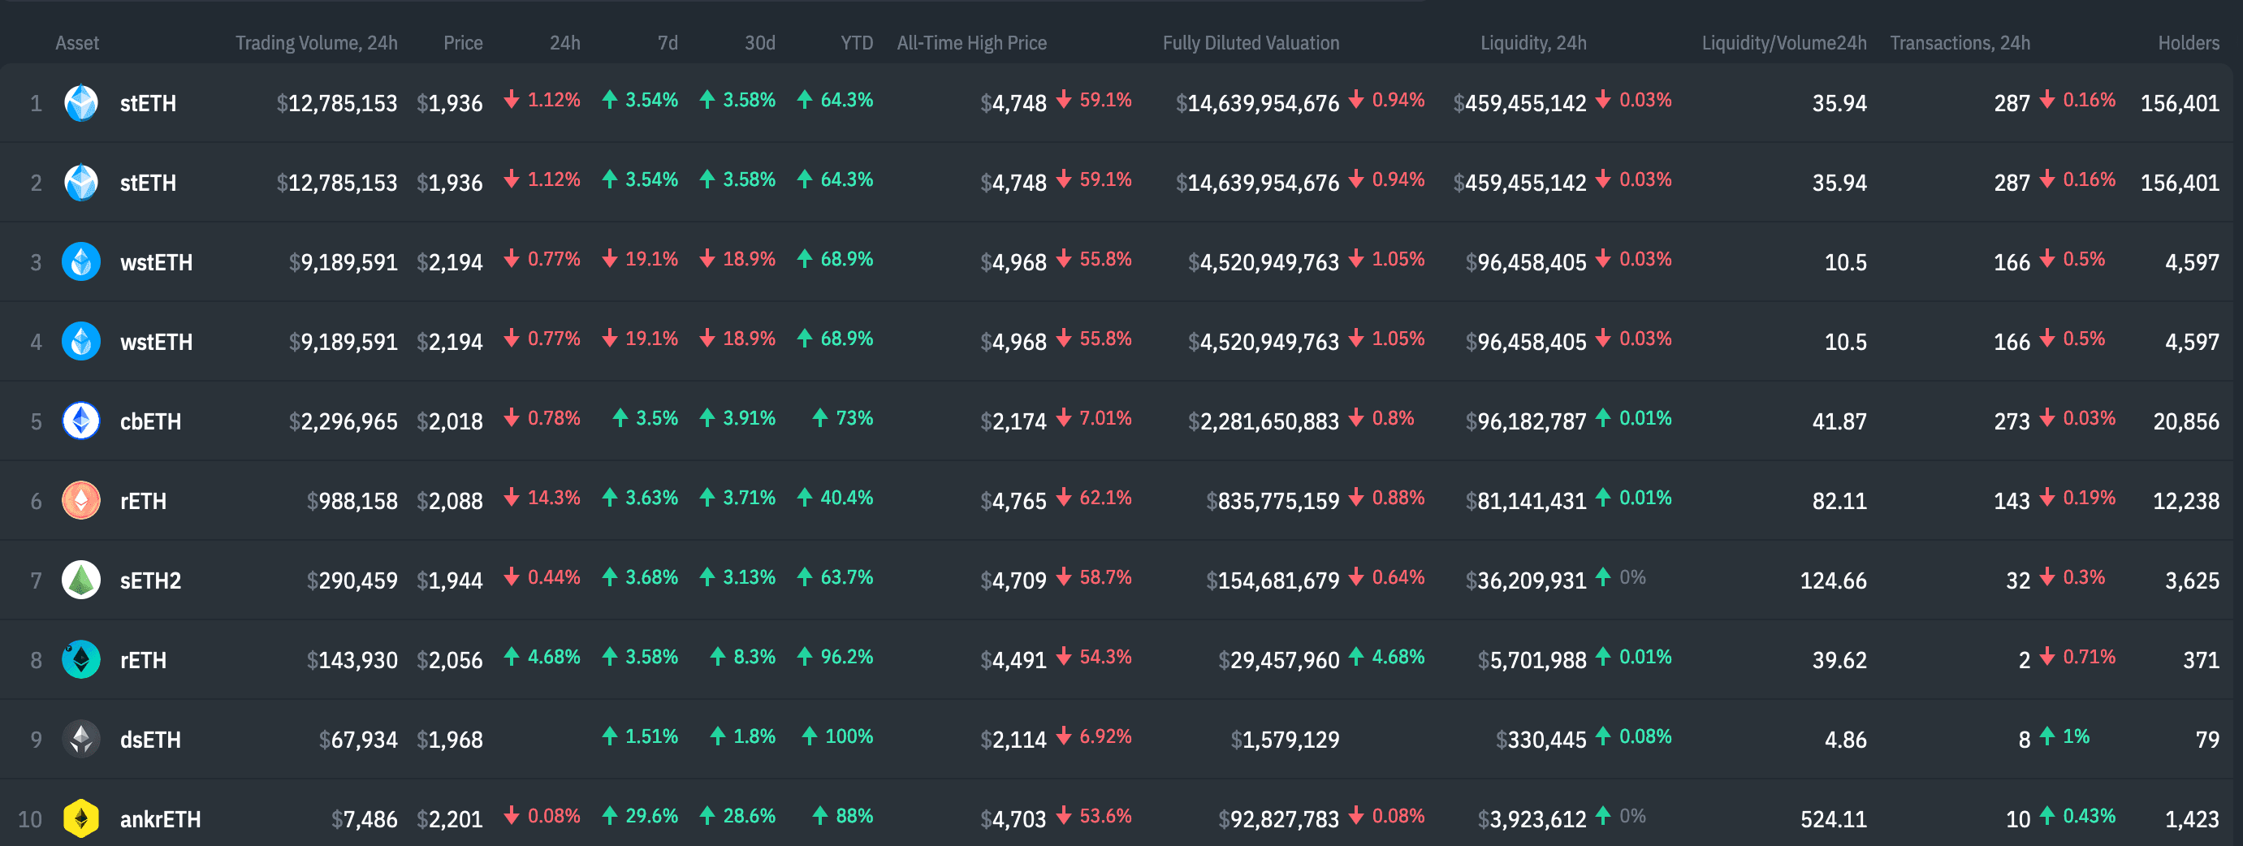Click the wstETH token icon in row 3

81,262
